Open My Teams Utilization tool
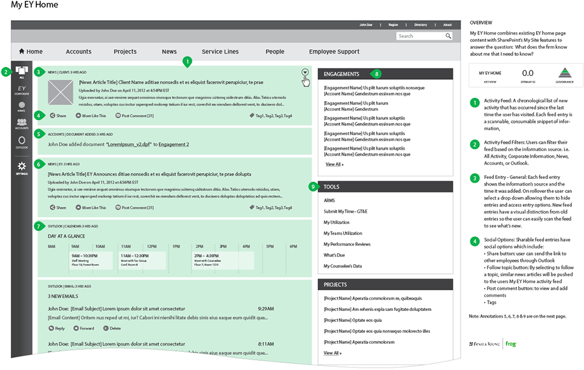 pyautogui.click(x=342, y=233)
